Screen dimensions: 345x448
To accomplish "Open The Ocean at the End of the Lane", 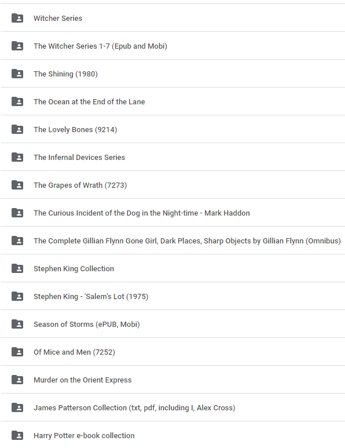I will (172, 101).
